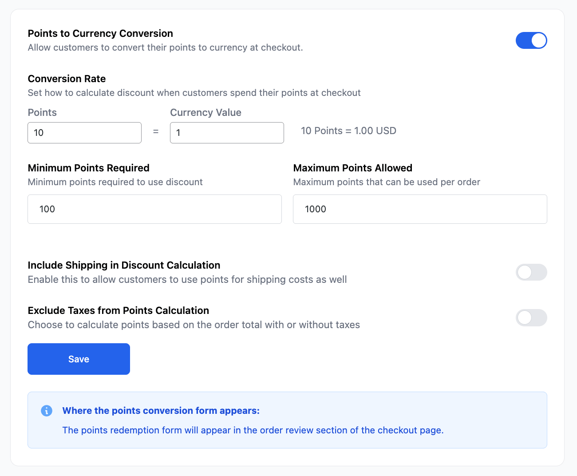577x476 pixels.
Task: Click the Currency Value field label
Action: 206,112
